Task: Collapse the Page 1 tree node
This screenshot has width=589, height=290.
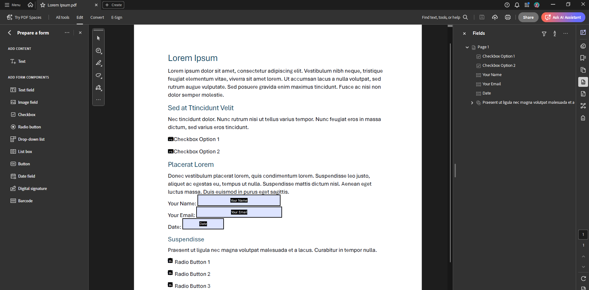Action: (467, 47)
